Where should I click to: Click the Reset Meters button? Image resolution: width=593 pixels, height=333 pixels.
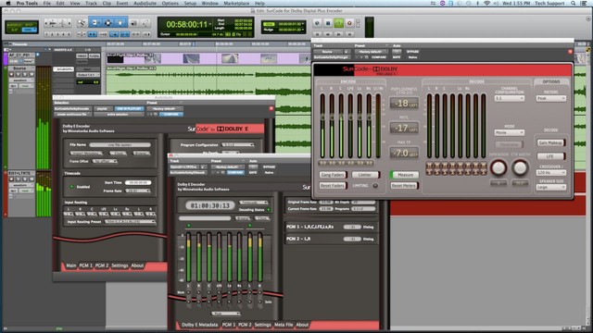[404, 186]
